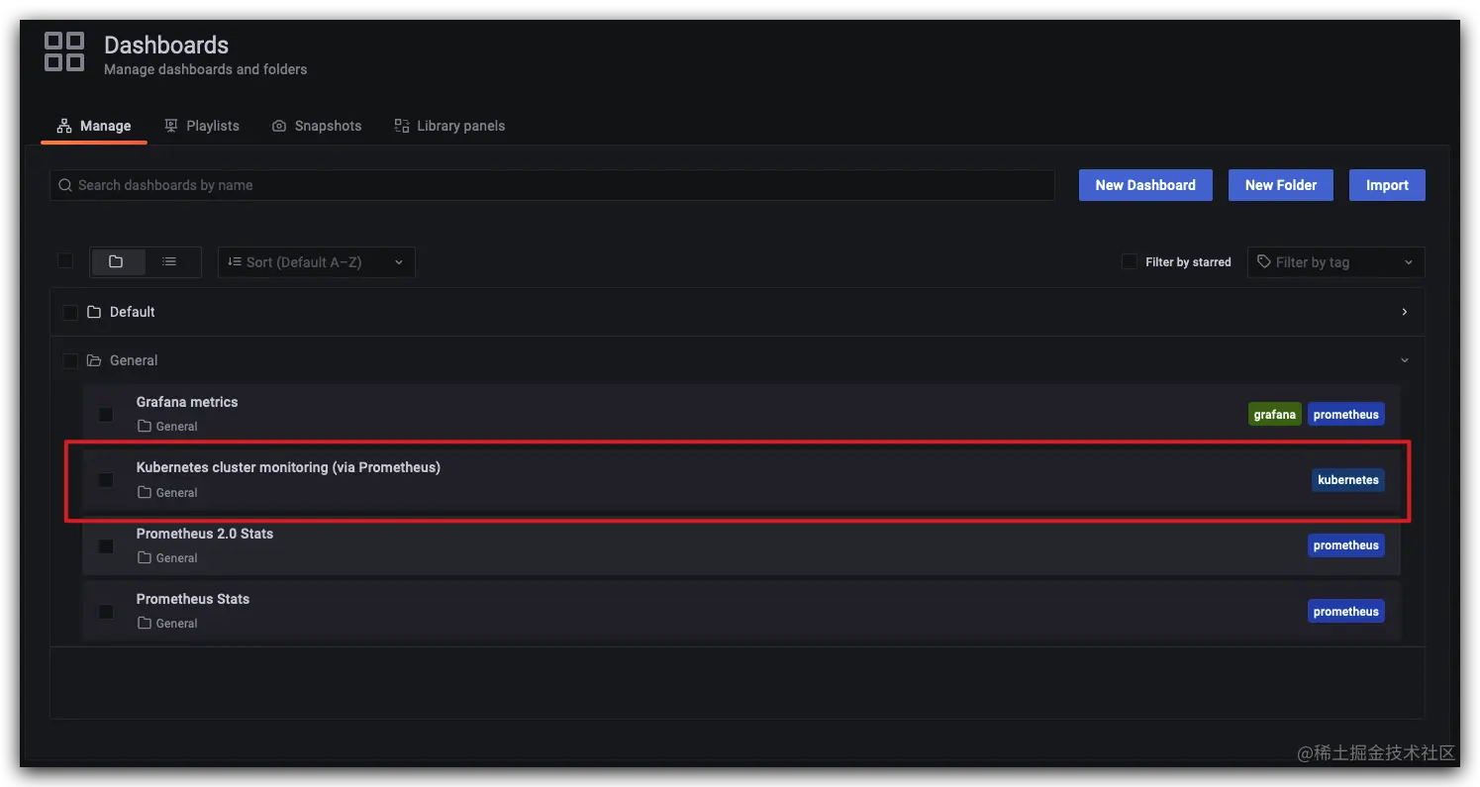Click the New Dashboard button
This screenshot has width=1480, height=787.
(1145, 185)
